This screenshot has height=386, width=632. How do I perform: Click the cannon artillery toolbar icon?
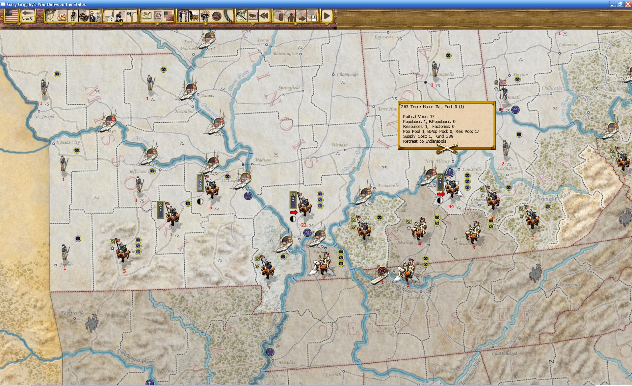tap(84, 15)
